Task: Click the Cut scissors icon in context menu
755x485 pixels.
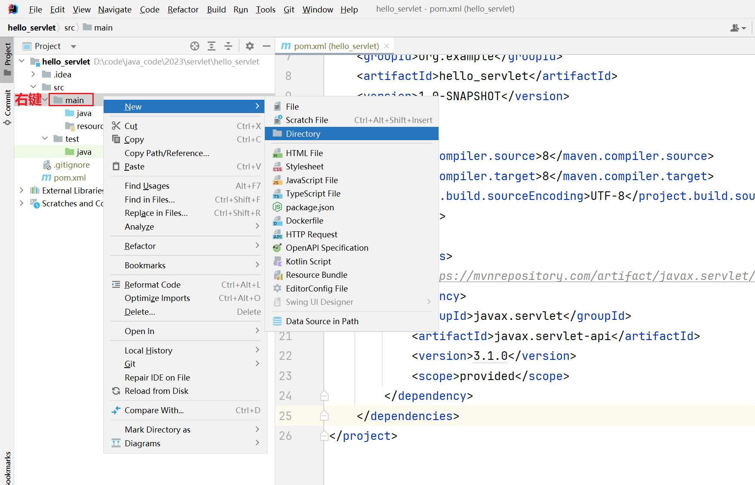Action: point(116,126)
